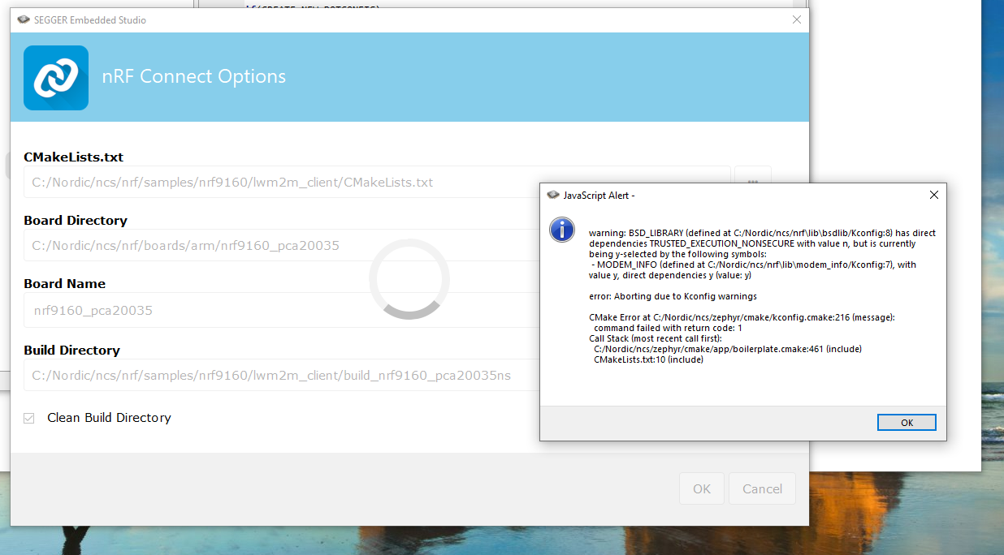Click the "CMakeLists.txt:10 (include)" call stack line
The height and width of the screenshot is (555, 1004).
pyautogui.click(x=648, y=359)
